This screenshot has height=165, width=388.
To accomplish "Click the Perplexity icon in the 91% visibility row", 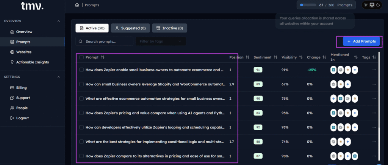I will pos(333,70).
